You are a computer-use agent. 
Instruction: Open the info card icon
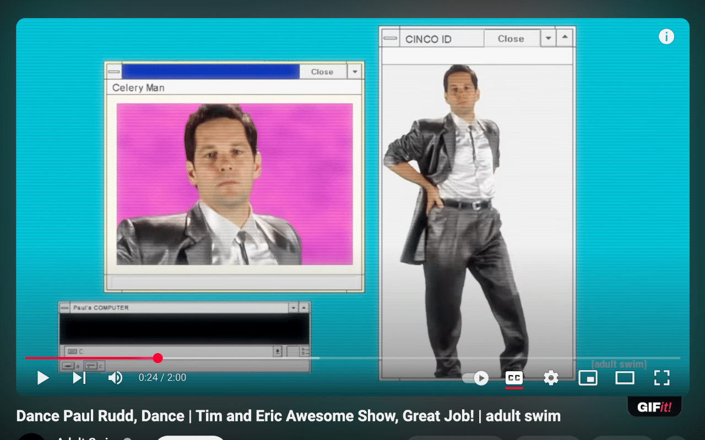(x=666, y=37)
